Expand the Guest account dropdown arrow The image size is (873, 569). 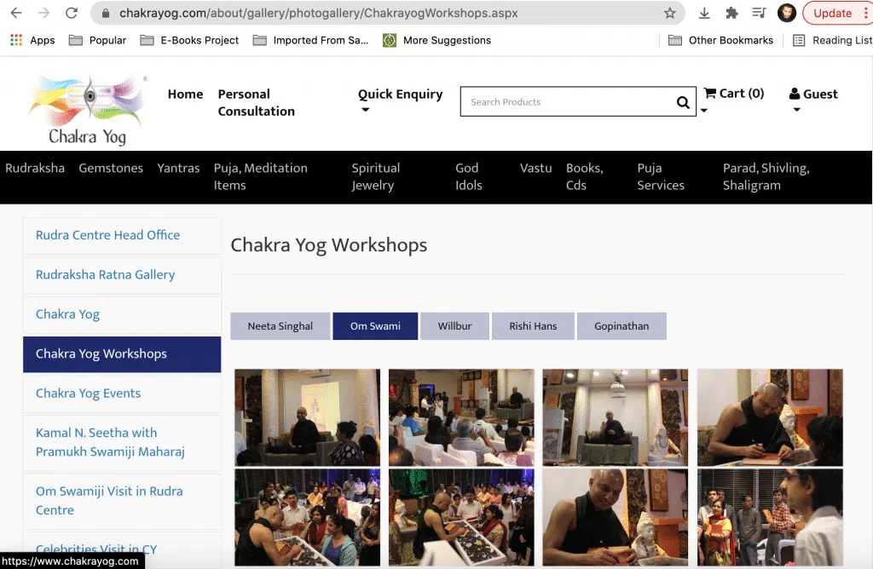[797, 110]
